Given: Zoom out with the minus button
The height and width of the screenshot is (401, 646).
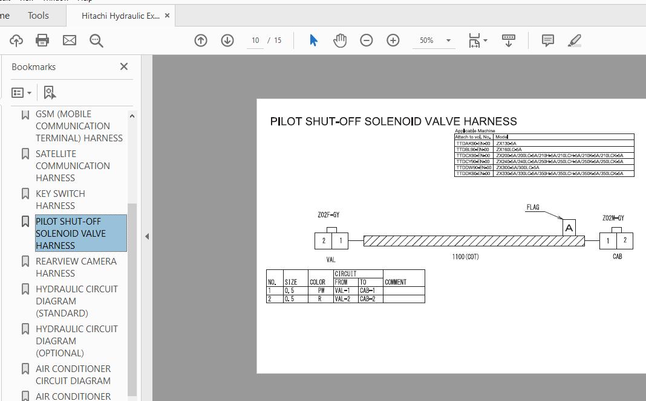Looking at the screenshot, I should tap(367, 40).
